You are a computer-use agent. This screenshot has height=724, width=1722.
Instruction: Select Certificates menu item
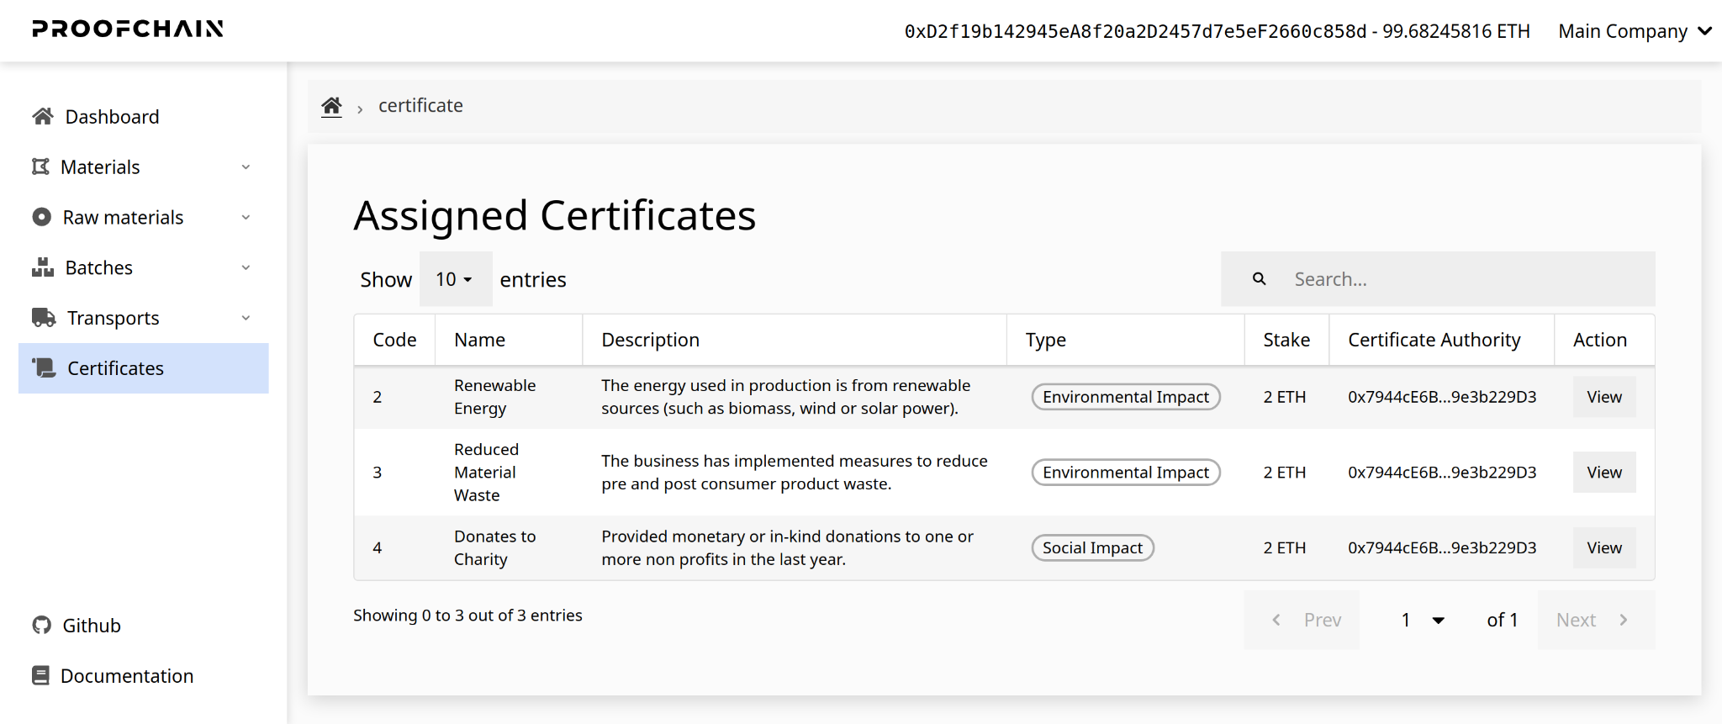[x=144, y=368]
